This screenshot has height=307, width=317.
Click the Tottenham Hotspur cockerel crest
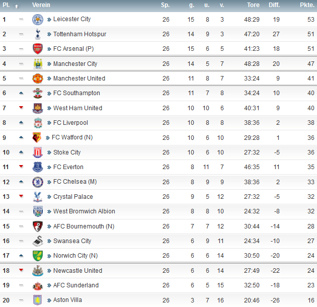38,34
